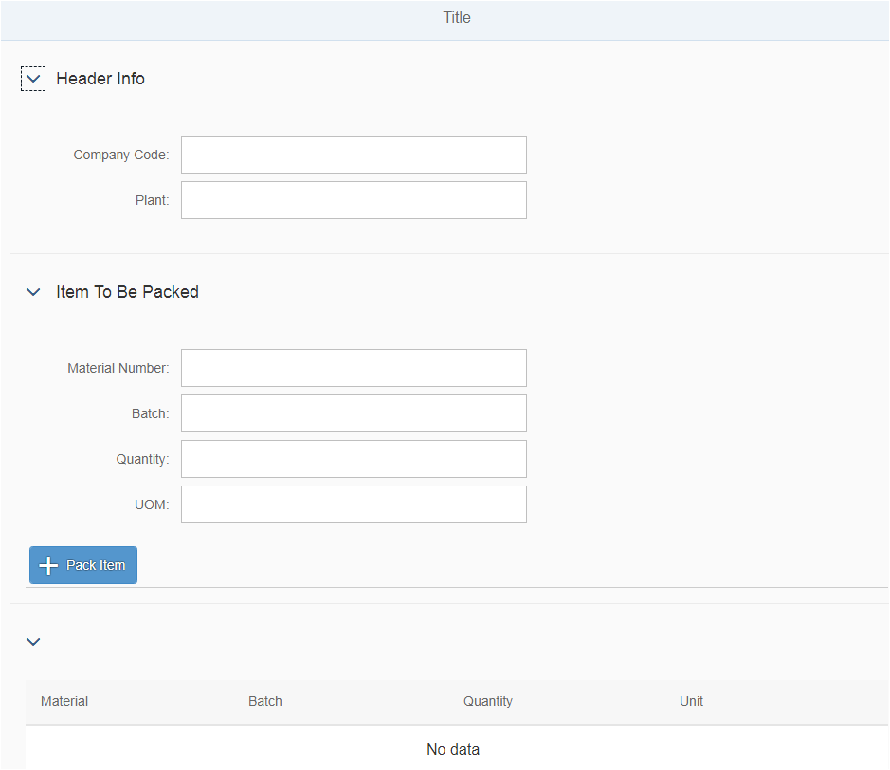This screenshot has width=890, height=770.
Task: Collapse the untitled table panel chevron
Action: tap(33, 642)
